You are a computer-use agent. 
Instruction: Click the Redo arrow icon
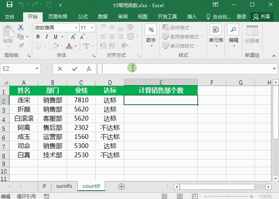pyautogui.click(x=35, y=4)
